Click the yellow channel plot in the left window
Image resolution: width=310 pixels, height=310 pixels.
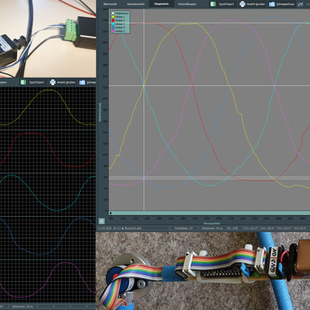[47, 108]
